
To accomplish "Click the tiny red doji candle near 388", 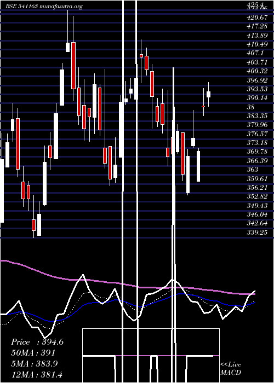I will (x=203, y=107).
